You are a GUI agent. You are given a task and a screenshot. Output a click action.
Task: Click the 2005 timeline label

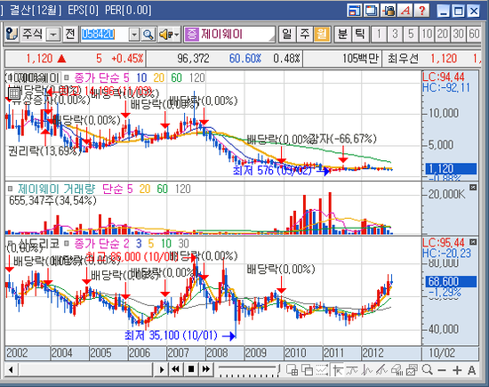click(x=100, y=352)
